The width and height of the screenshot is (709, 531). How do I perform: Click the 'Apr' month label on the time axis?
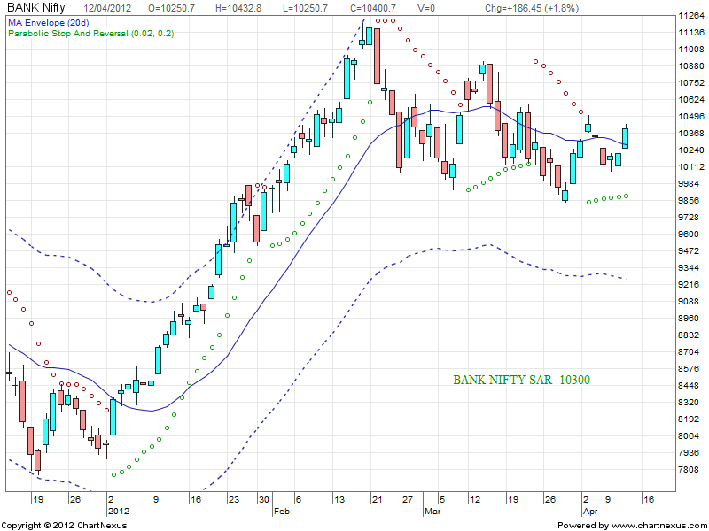pyautogui.click(x=590, y=512)
